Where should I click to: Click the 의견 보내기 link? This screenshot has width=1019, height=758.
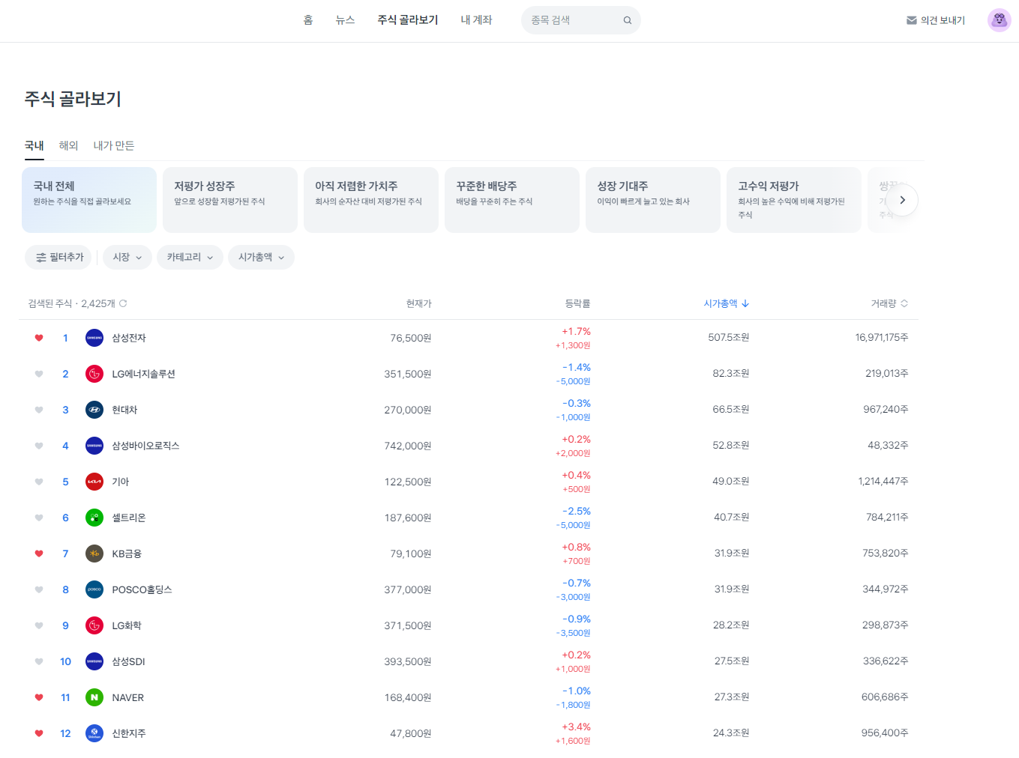[x=936, y=20]
